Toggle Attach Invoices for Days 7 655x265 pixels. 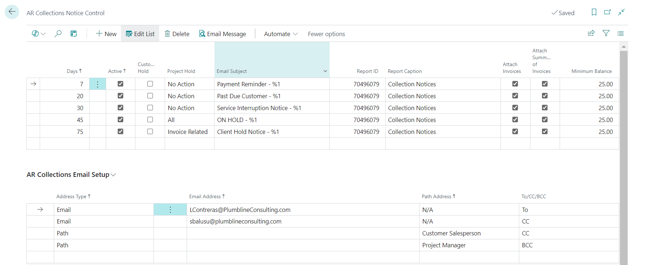click(515, 84)
